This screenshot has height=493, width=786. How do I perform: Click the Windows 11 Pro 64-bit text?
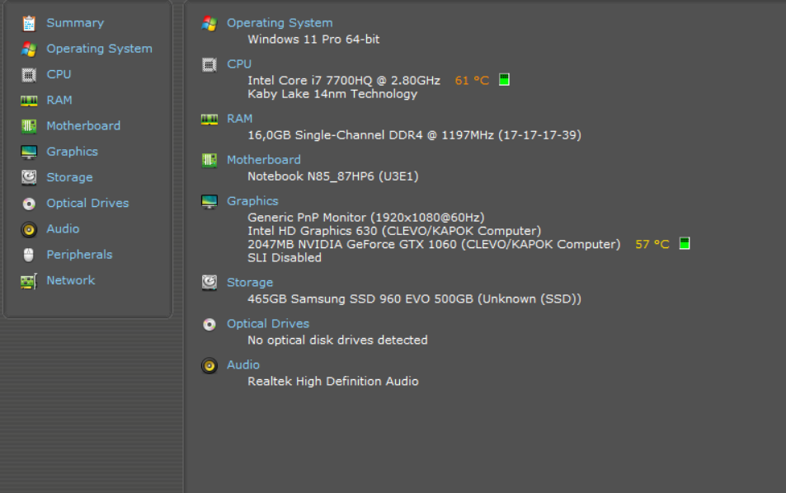pyautogui.click(x=313, y=39)
